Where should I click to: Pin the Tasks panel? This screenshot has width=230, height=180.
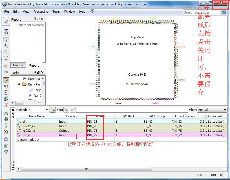[35, 72]
